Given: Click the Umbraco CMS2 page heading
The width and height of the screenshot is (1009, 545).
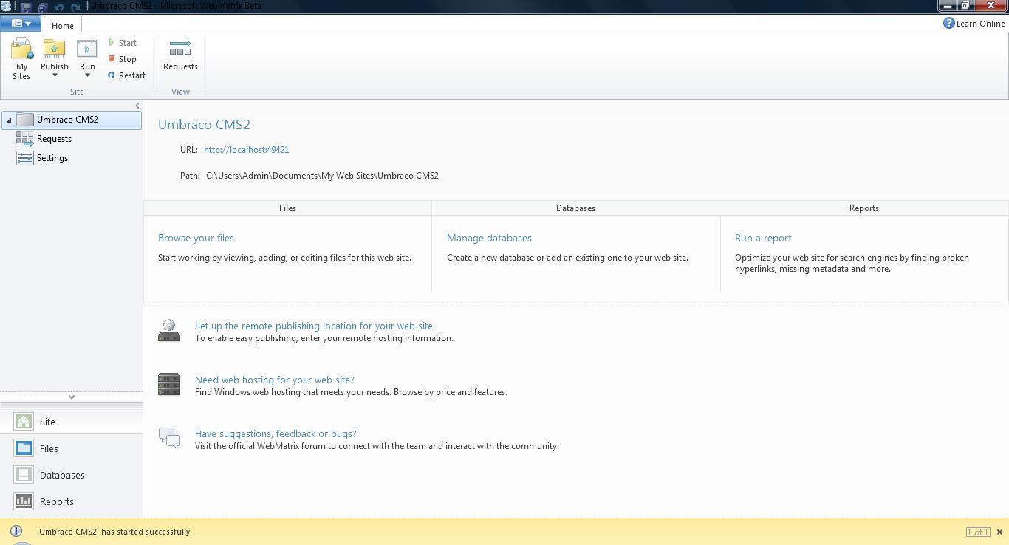Looking at the screenshot, I should point(204,125).
